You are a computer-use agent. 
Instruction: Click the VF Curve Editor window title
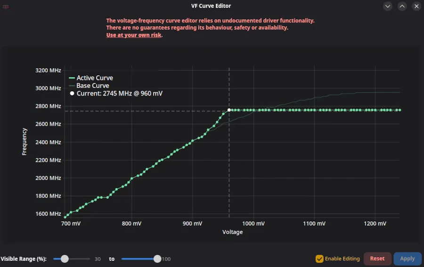pos(212,6)
